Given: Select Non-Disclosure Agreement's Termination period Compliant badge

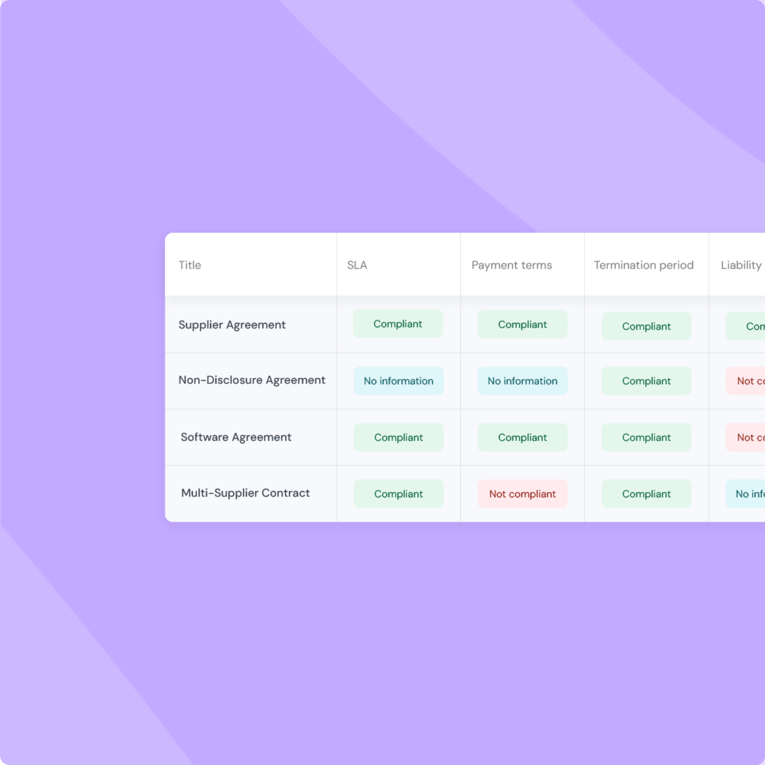Looking at the screenshot, I should (x=646, y=381).
